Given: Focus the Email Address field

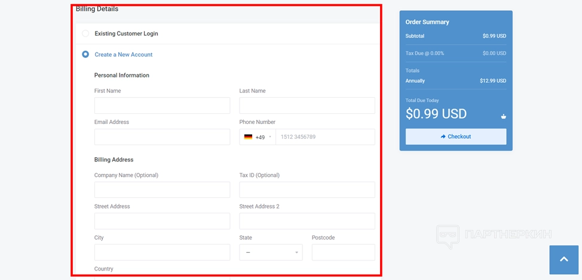Looking at the screenshot, I should click(x=162, y=137).
